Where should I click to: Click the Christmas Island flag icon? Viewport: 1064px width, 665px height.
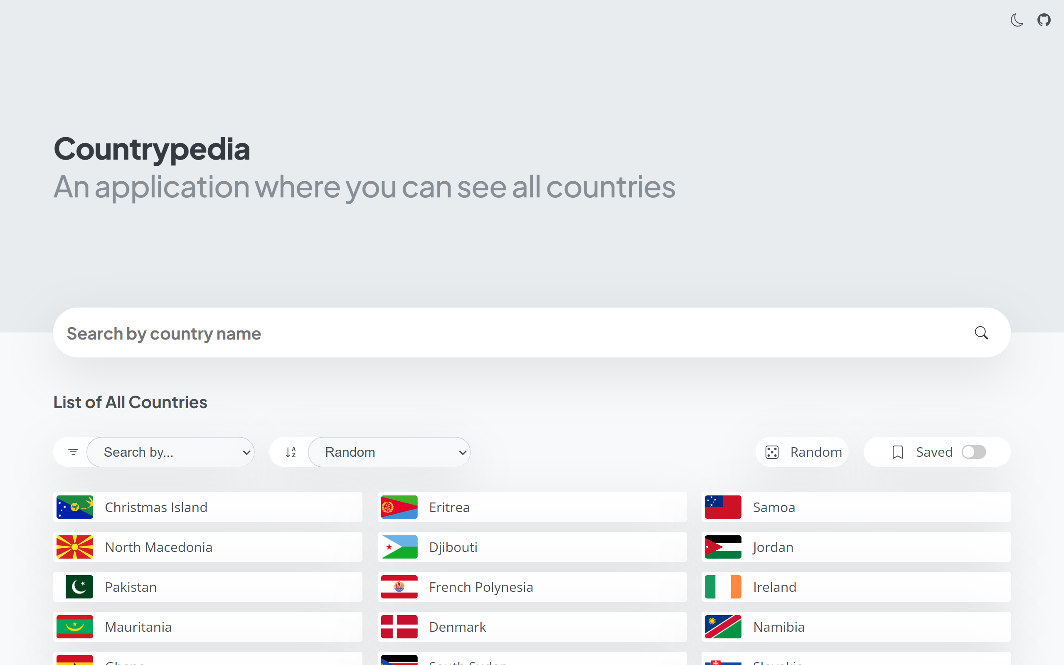click(74, 507)
